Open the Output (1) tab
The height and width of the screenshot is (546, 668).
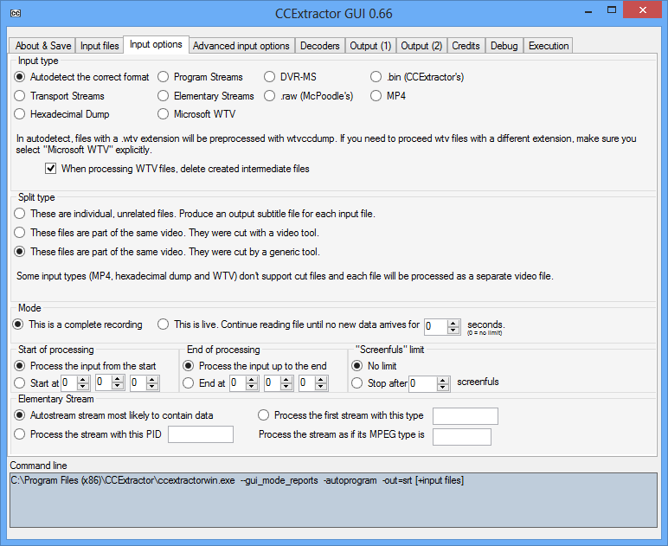(370, 46)
